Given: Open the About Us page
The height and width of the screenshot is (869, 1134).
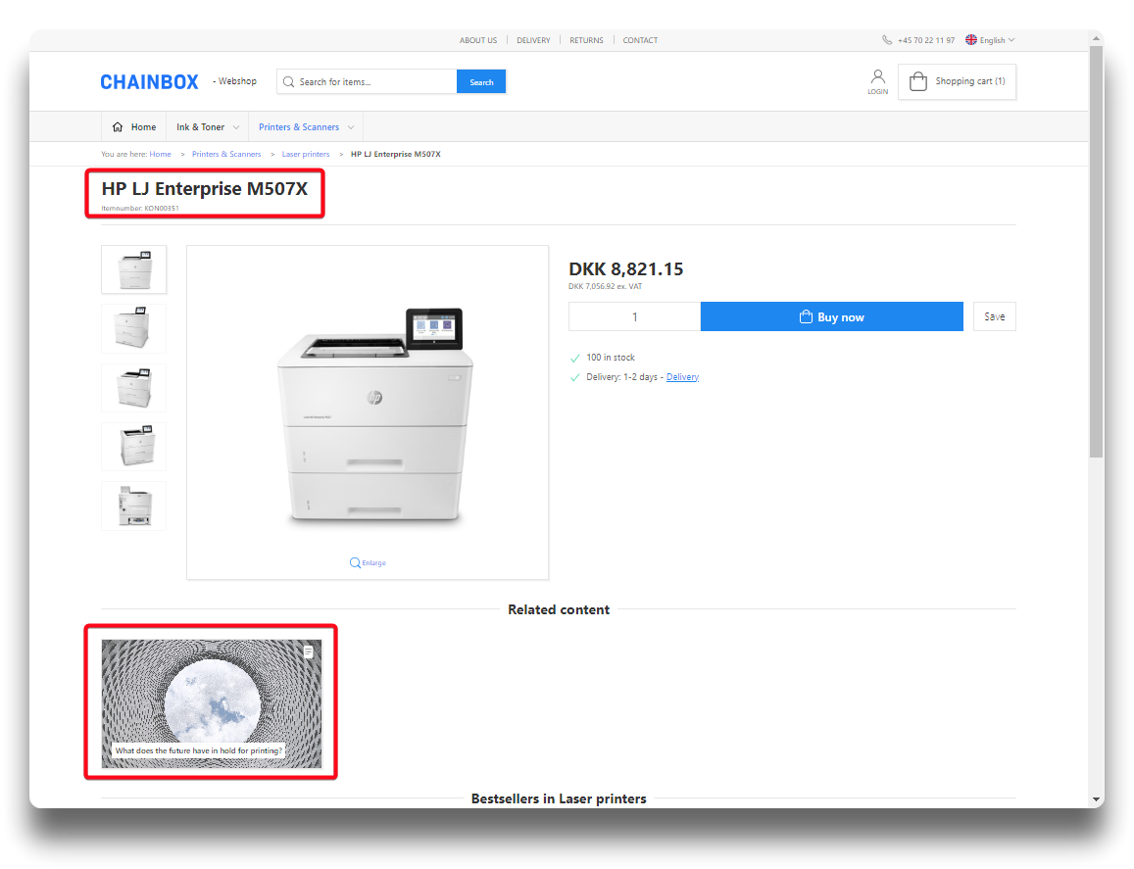Looking at the screenshot, I should click(478, 40).
